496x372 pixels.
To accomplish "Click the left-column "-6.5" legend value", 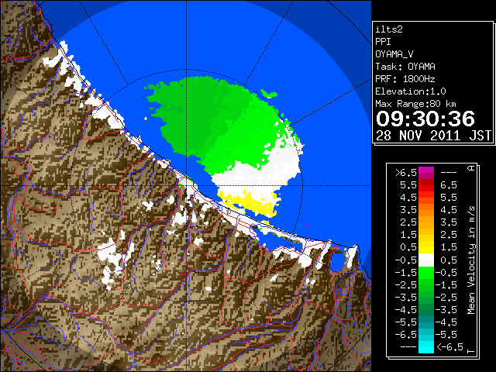I will pyautogui.click(x=406, y=335).
